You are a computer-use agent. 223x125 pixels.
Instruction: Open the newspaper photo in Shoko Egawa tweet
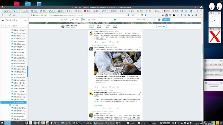coord(118,63)
